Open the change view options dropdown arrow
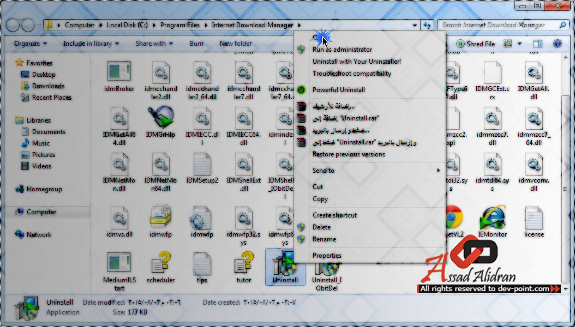Viewport: 575px width, 327px height. 519,44
